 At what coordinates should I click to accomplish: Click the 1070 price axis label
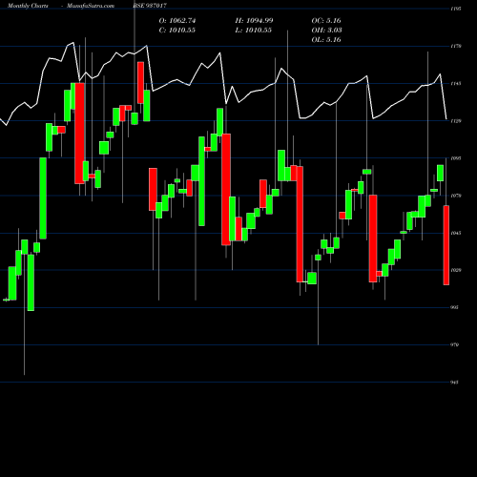click(456, 196)
